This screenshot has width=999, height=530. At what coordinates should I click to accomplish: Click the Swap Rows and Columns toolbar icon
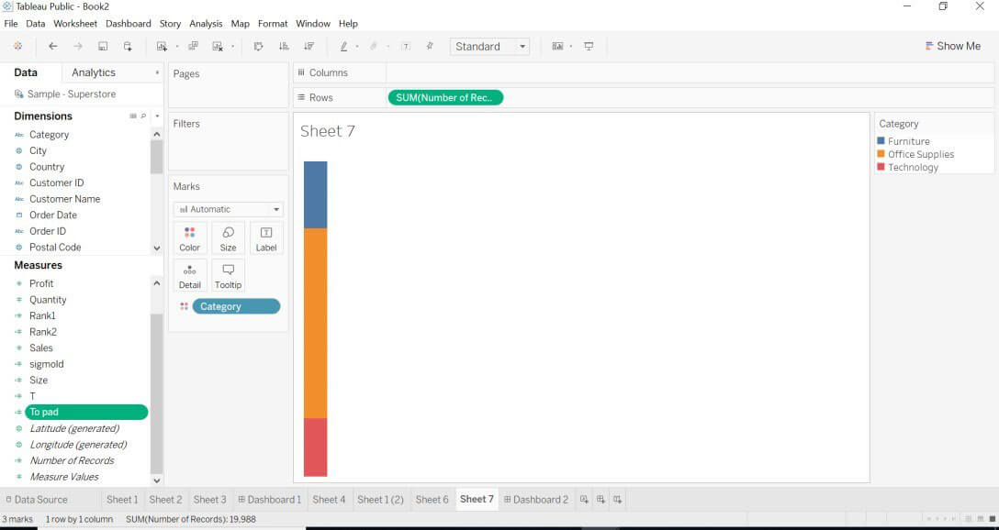pyautogui.click(x=258, y=46)
